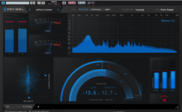Click the red X LUFS-I status icon

pyautogui.click(x=164, y=100)
